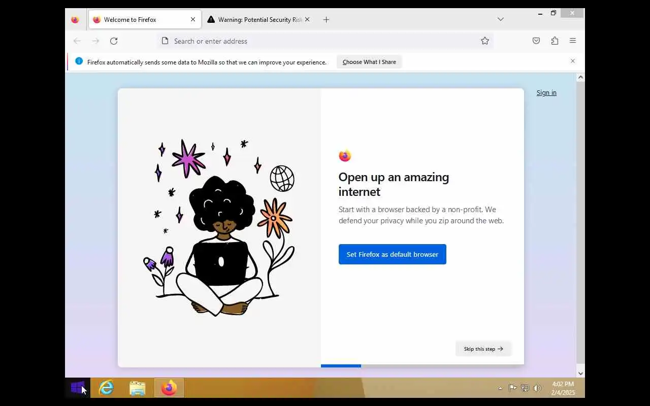This screenshot has width=650, height=406.
Task: Click the woman with laptop illustration
Action: [219, 228]
